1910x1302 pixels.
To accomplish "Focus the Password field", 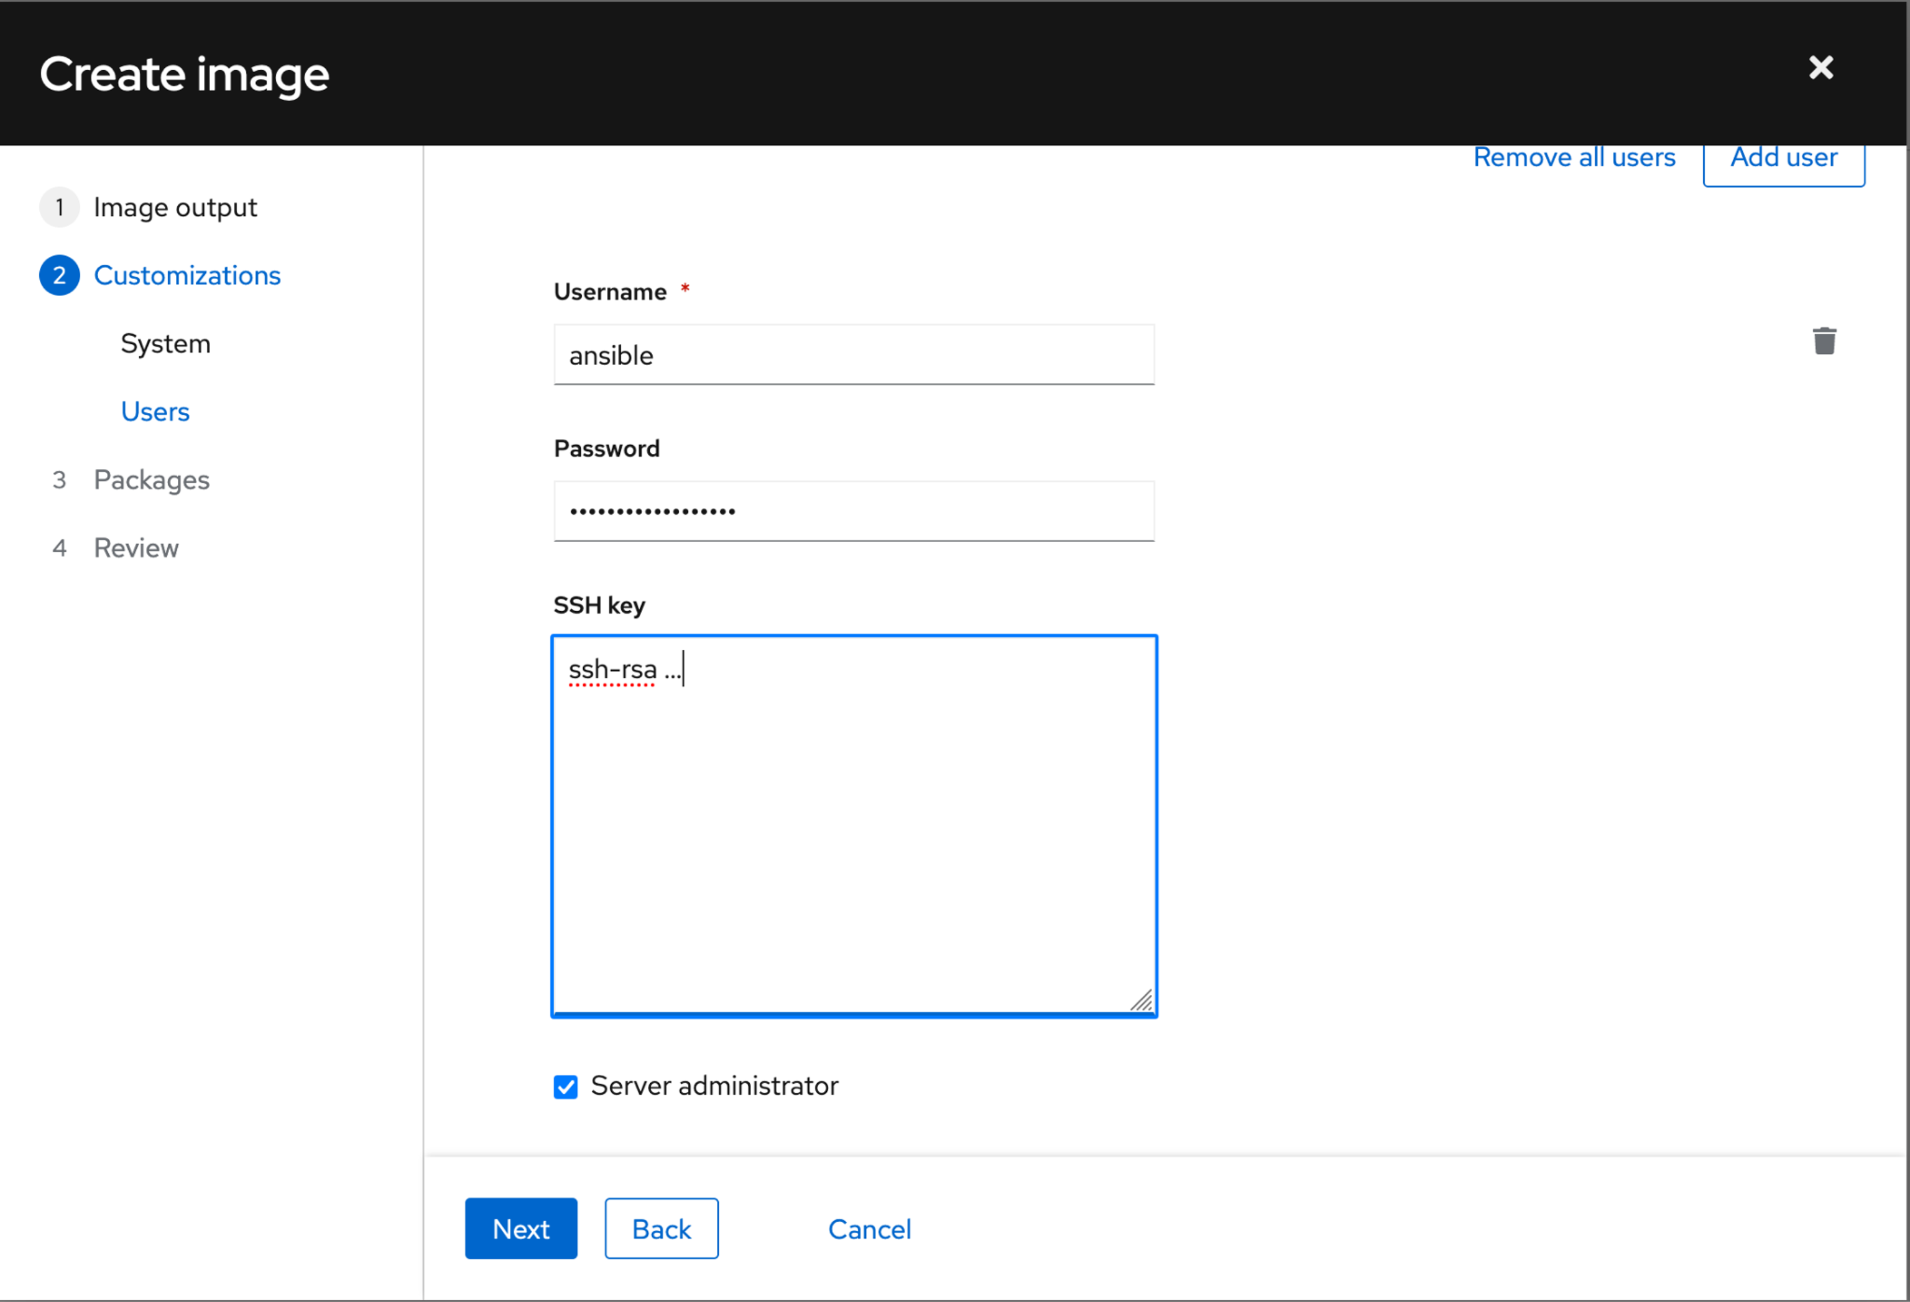I will [x=853, y=510].
